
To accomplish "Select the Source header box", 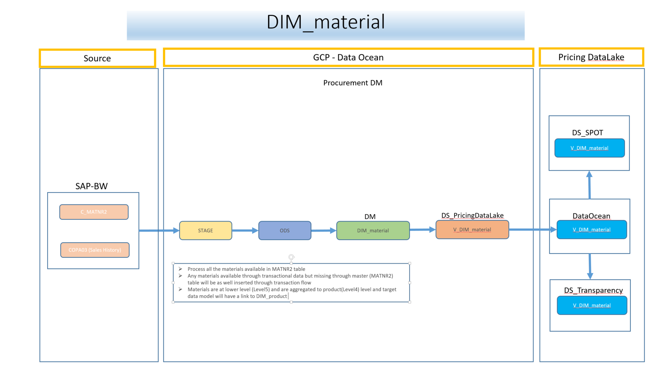I will coord(97,58).
